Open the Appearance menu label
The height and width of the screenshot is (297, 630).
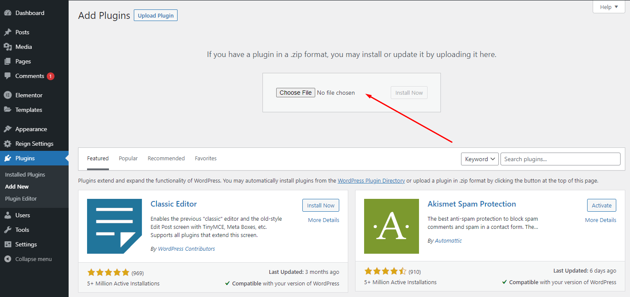[x=31, y=129]
